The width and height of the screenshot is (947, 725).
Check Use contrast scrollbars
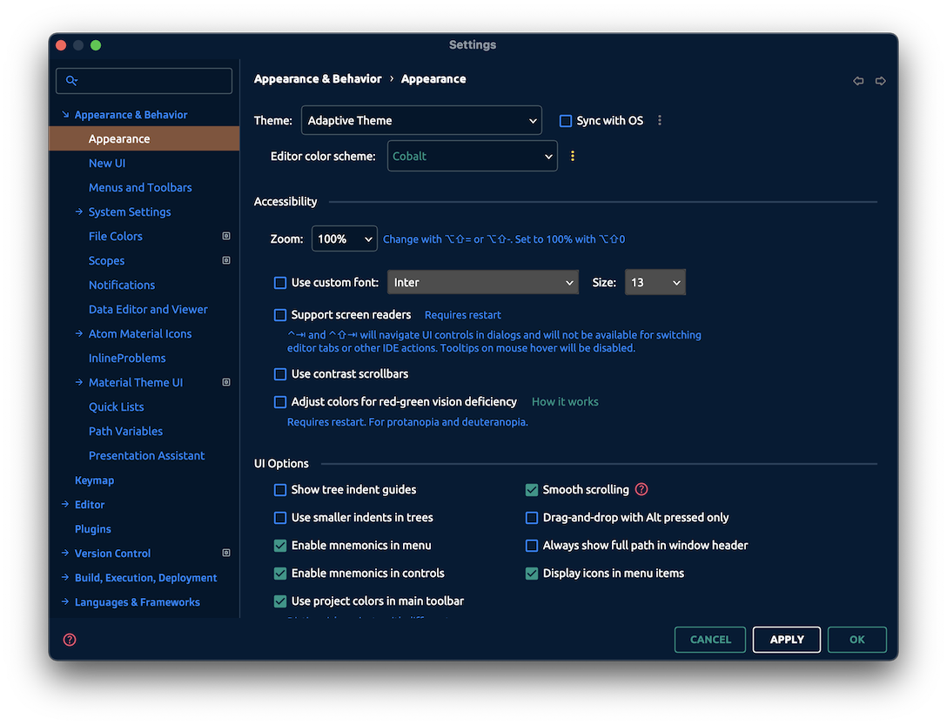pyautogui.click(x=280, y=373)
